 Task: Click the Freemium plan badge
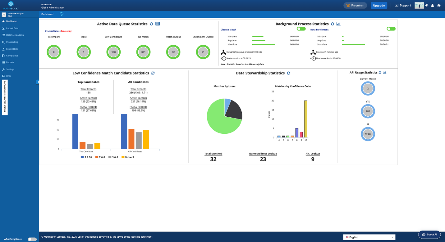pyautogui.click(x=355, y=6)
